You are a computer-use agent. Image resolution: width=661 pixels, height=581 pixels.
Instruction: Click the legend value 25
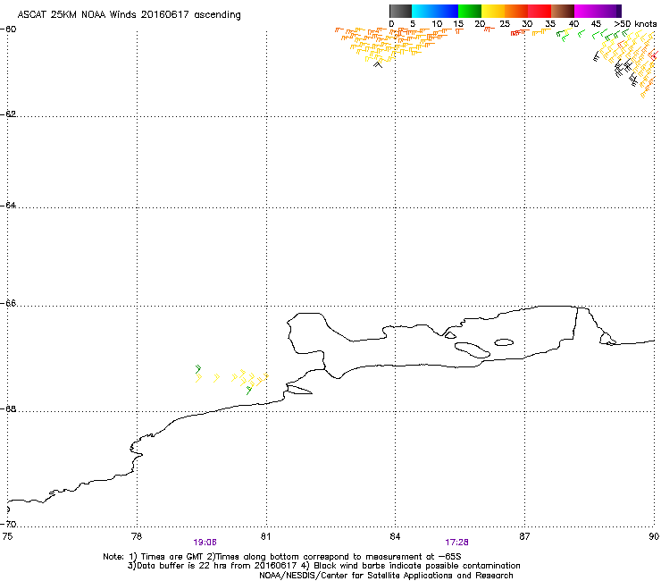pos(505,24)
